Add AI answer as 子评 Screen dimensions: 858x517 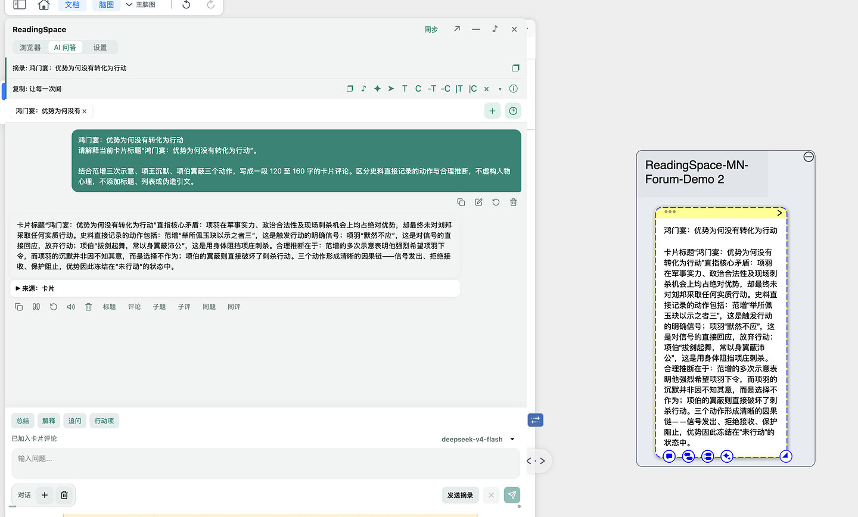(184, 307)
